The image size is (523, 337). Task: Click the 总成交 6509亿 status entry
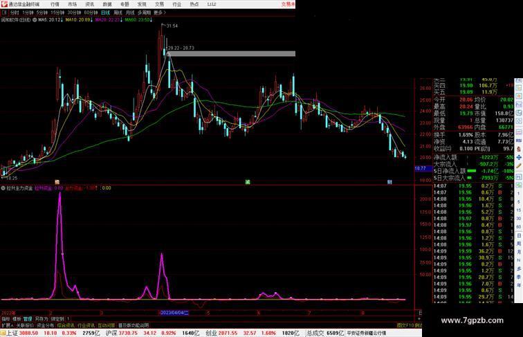tap(325, 333)
